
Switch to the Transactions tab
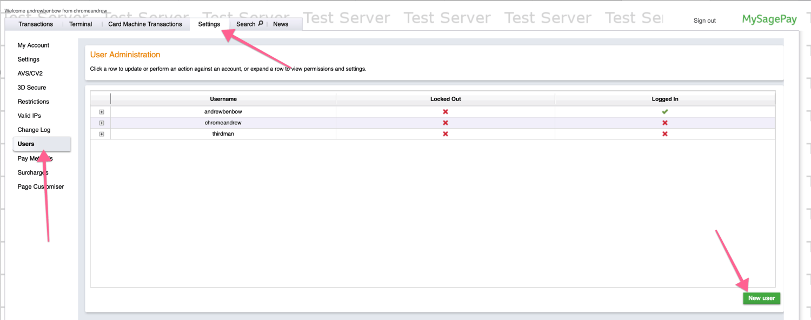pyautogui.click(x=36, y=24)
